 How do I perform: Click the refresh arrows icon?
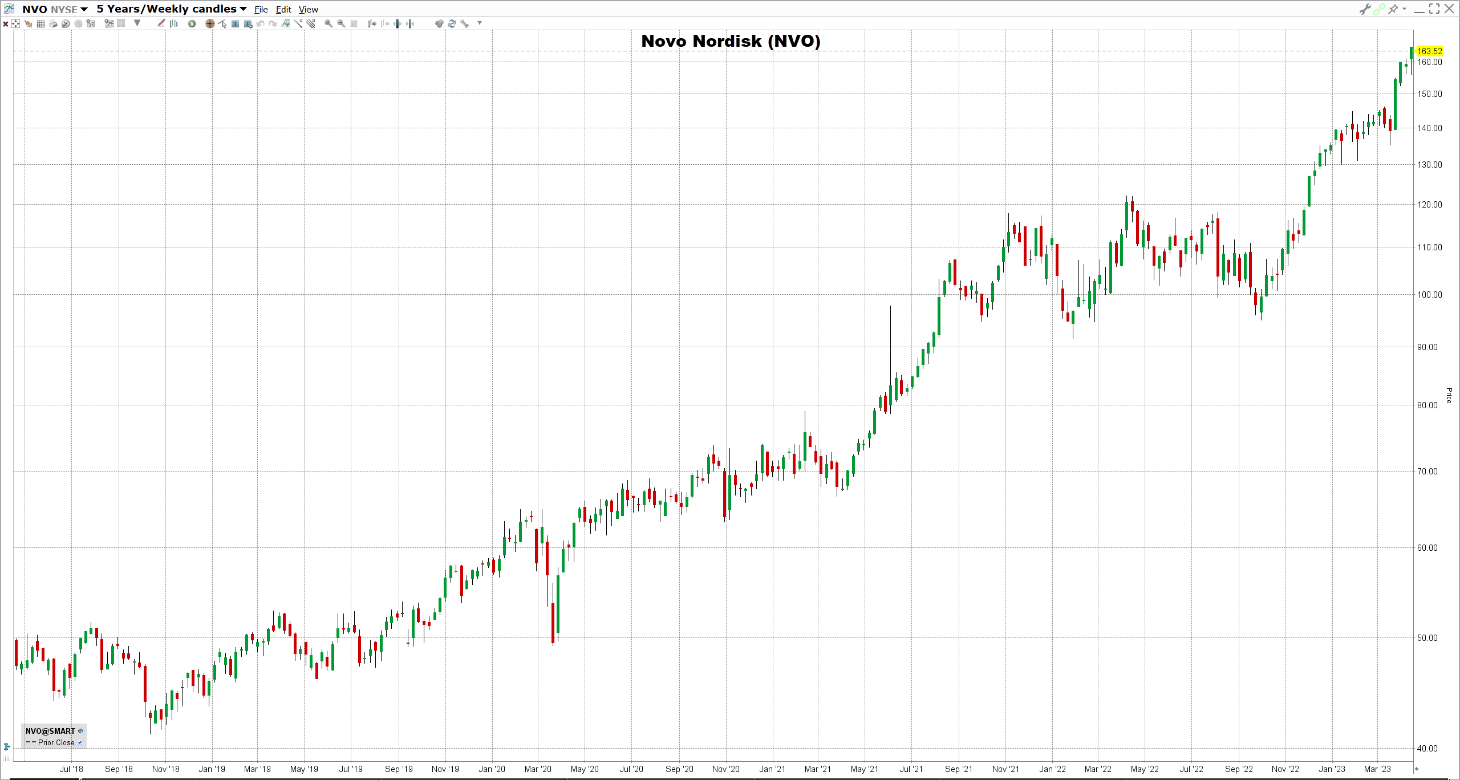pyautogui.click(x=452, y=23)
